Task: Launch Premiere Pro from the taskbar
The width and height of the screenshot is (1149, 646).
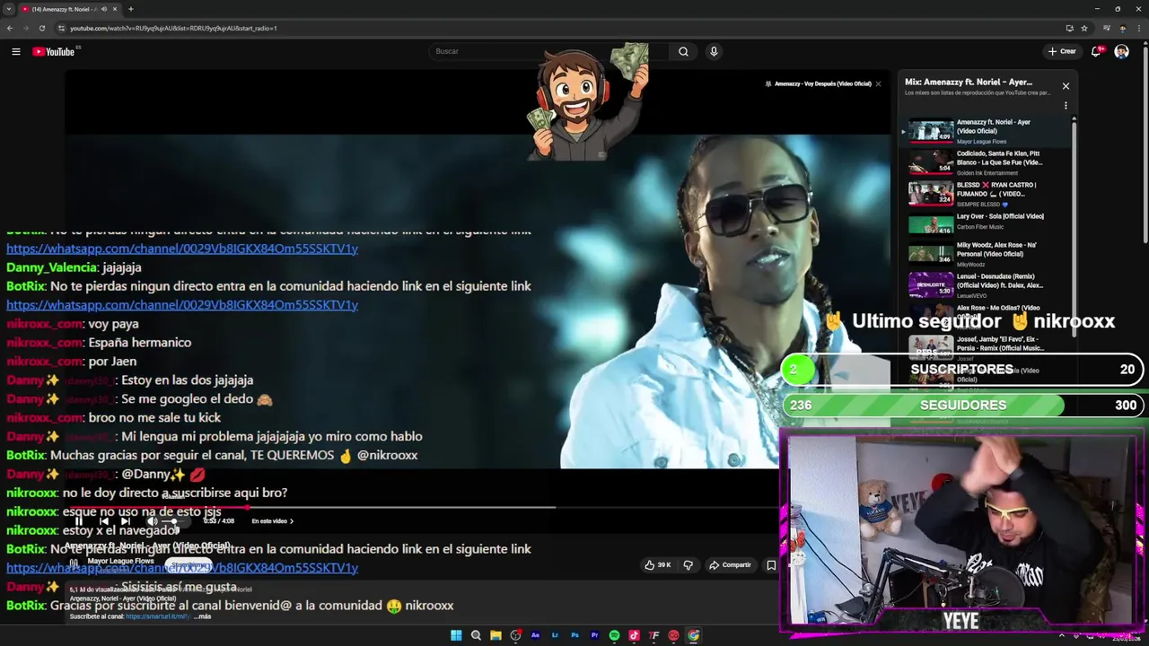Action: coord(594,635)
